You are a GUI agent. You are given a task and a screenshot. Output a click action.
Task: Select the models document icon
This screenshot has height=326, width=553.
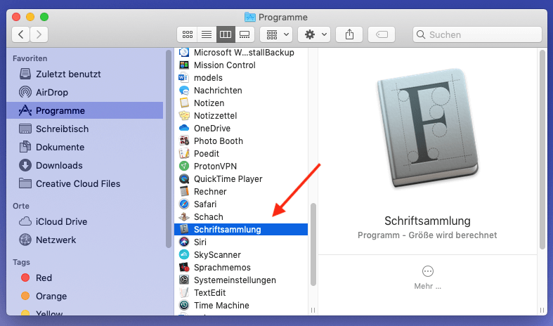point(183,77)
